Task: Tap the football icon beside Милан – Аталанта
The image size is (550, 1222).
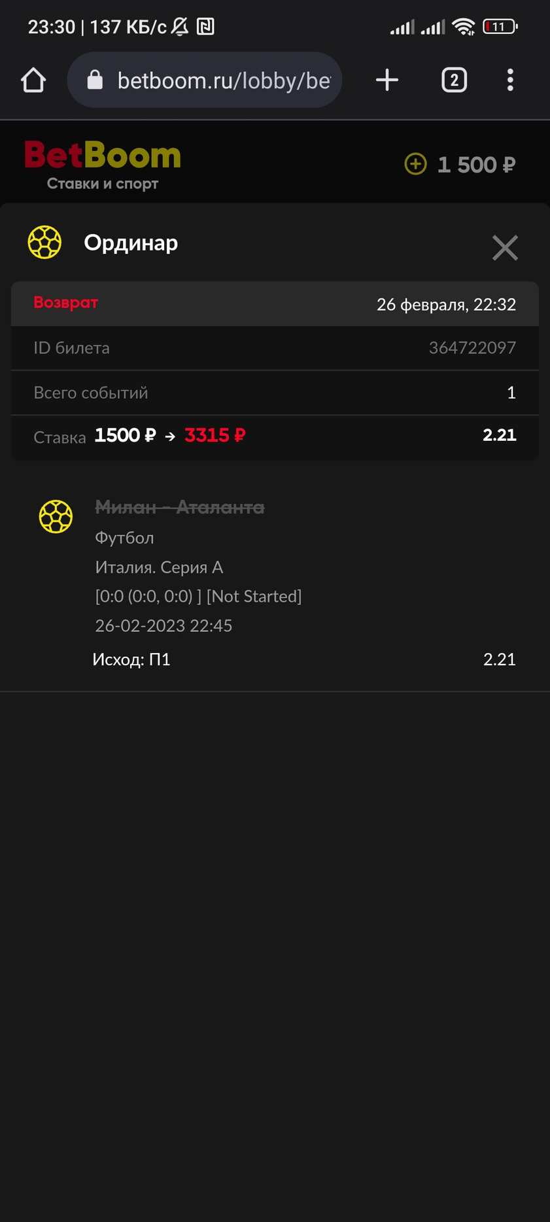Action: pyautogui.click(x=56, y=517)
